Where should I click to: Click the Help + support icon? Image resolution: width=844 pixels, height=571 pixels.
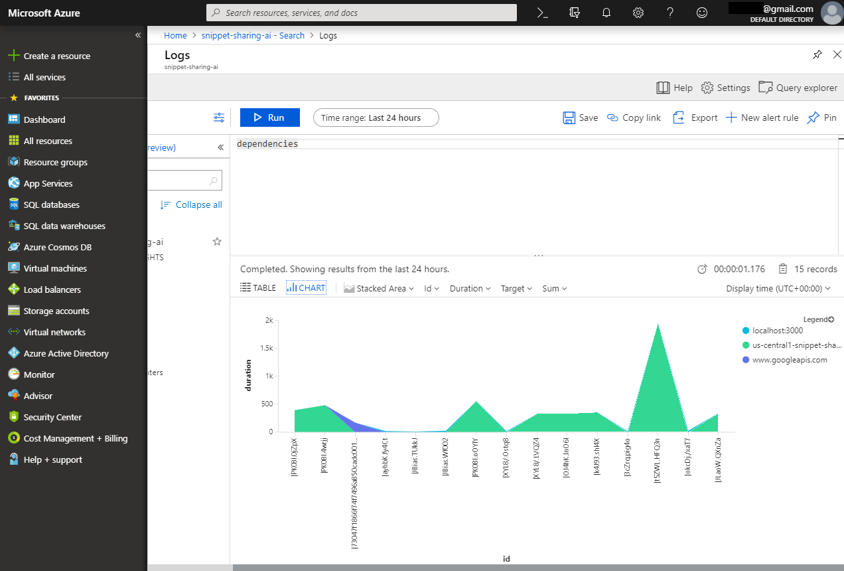(x=13, y=459)
